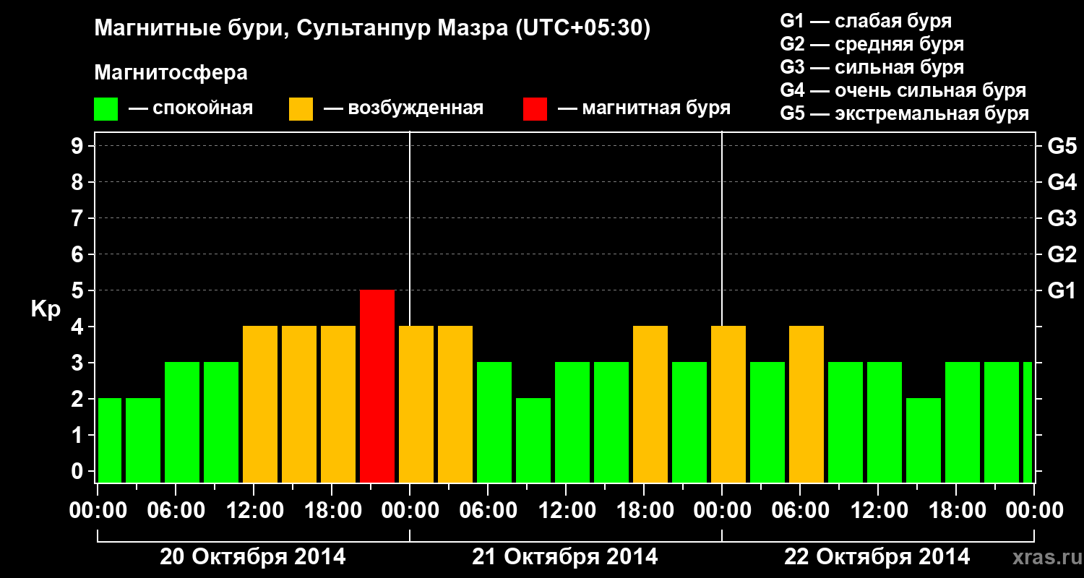
Task: Click the 'G1 — слабая буря' legend entry
Action: coord(866,21)
